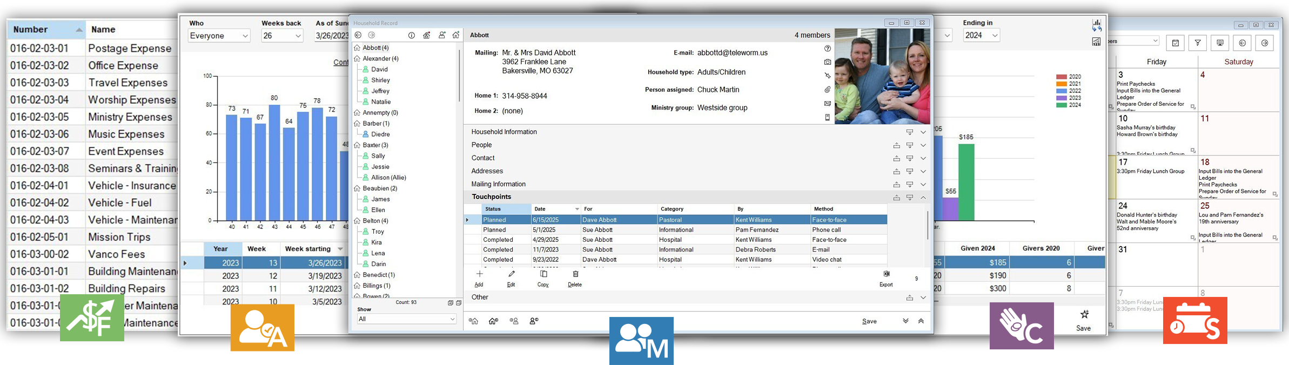Viewport: 1289px width, 365px height.
Task: Click the Edit pencil icon
Action: point(511,274)
